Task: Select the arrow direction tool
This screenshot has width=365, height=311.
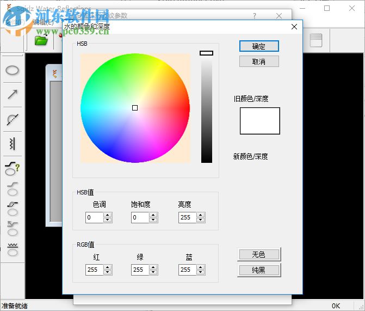Action: point(13,94)
